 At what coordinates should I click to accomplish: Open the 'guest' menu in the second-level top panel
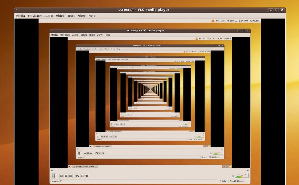pos(228,38)
